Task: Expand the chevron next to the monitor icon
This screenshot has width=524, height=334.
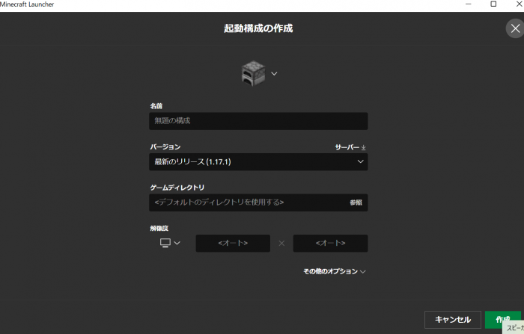Action: click(177, 243)
